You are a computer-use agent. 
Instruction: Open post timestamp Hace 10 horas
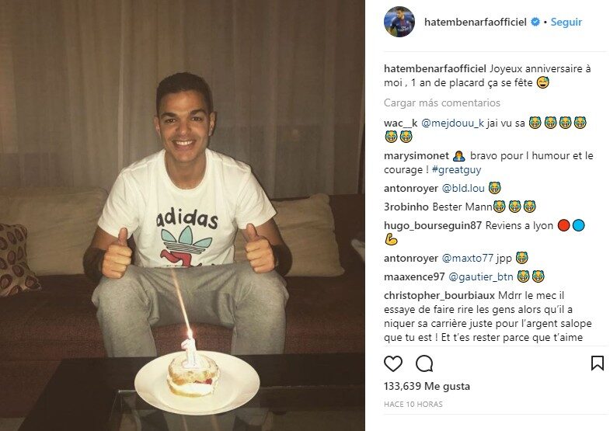[413, 404]
